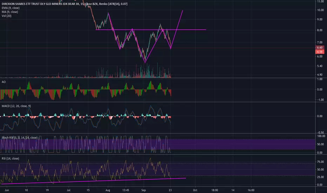Click the Direxion Shares ETF symbol title

(65, 4)
